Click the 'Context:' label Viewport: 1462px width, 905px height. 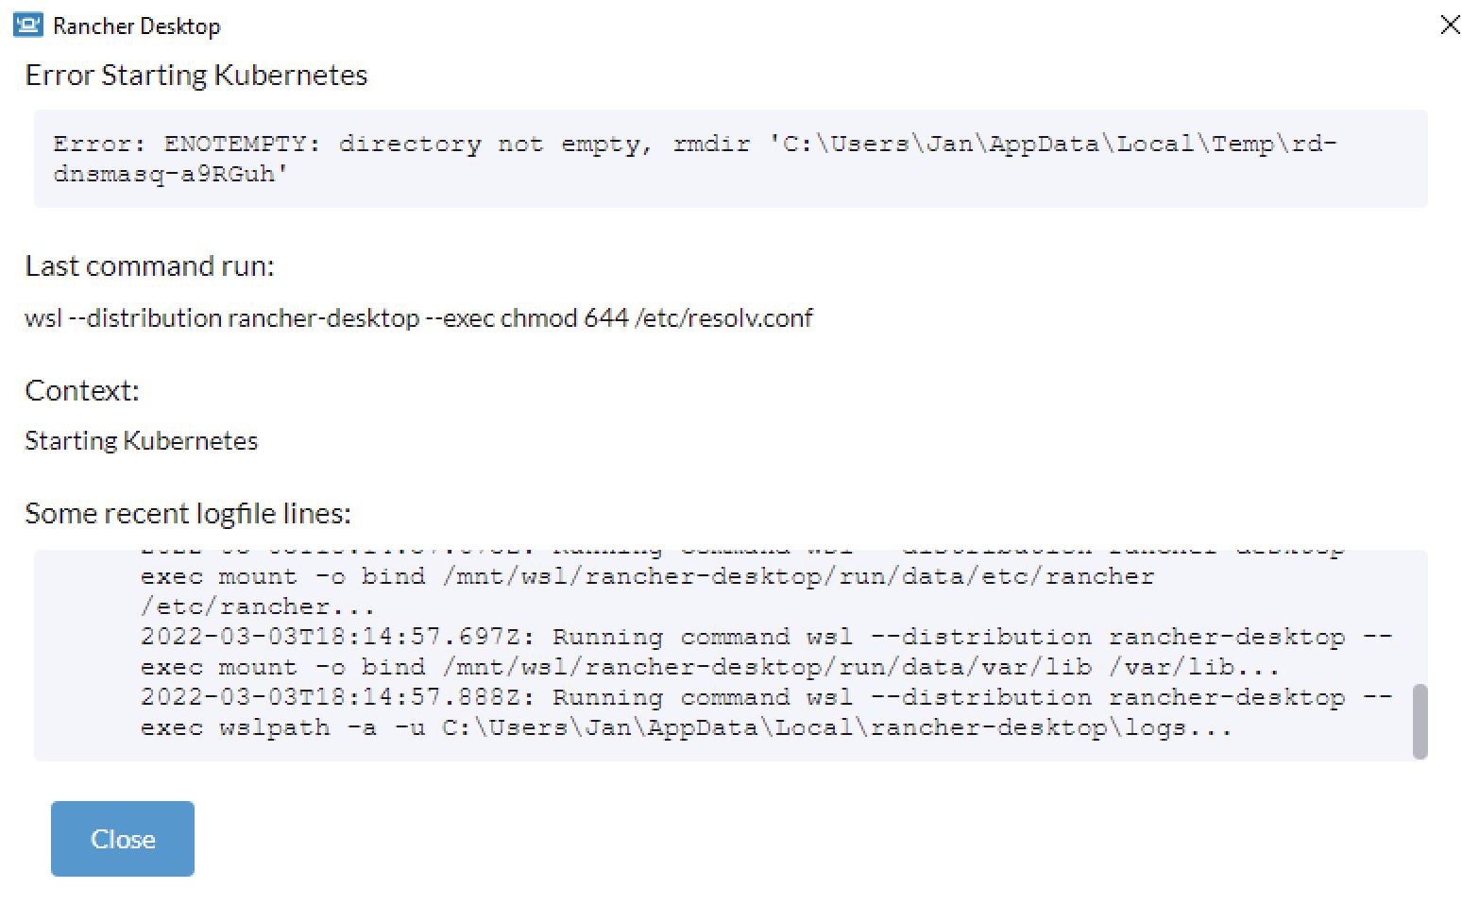tap(81, 389)
